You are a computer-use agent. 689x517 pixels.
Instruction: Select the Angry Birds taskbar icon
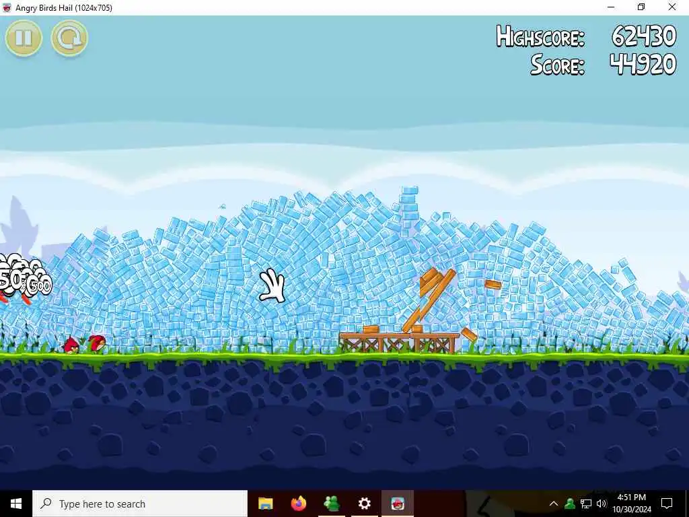[397, 504]
